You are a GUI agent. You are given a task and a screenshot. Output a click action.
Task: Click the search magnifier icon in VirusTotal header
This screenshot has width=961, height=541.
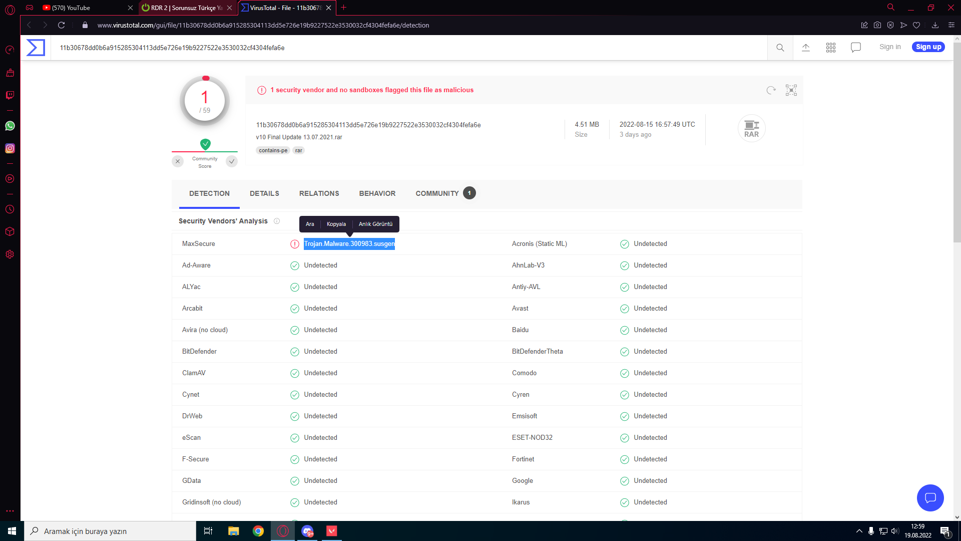coord(780,48)
